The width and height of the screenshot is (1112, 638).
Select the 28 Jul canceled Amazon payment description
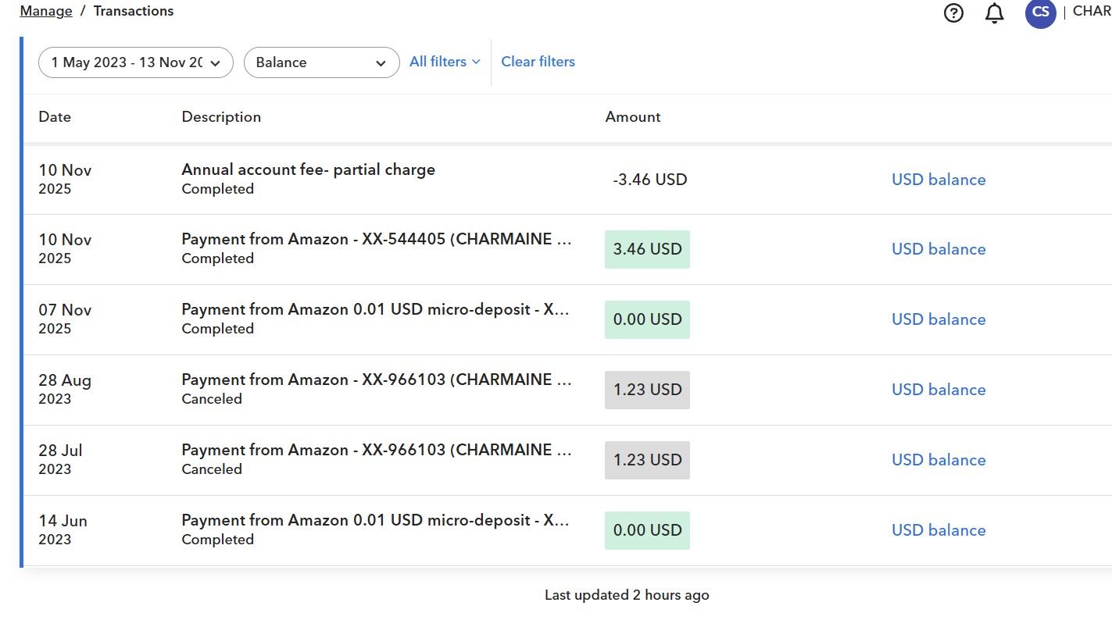coord(377,450)
